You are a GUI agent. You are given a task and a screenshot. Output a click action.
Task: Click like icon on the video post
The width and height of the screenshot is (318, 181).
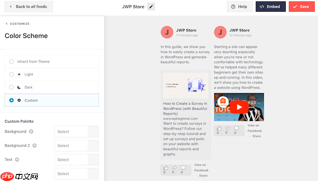pos(219,129)
